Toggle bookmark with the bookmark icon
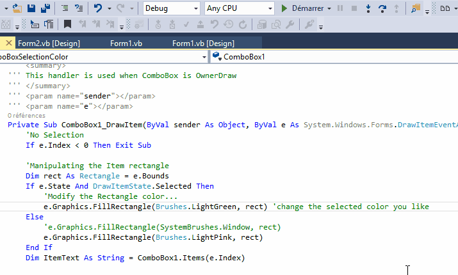This screenshot has height=275, width=458. click(67, 24)
